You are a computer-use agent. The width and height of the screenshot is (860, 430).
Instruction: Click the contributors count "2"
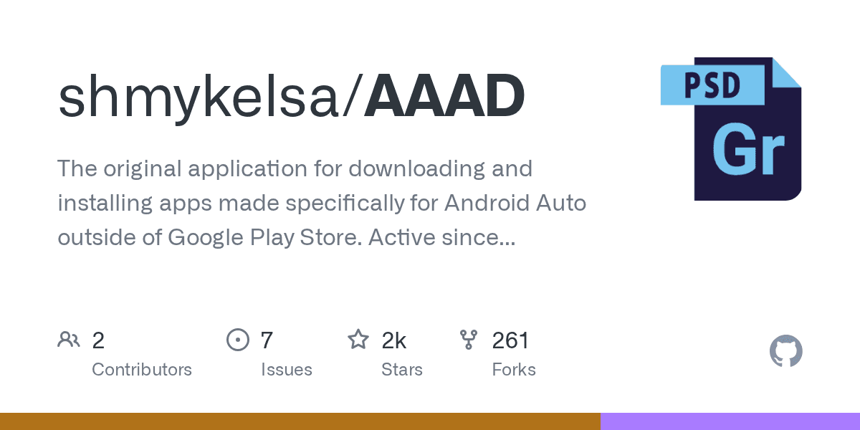pyautogui.click(x=98, y=340)
